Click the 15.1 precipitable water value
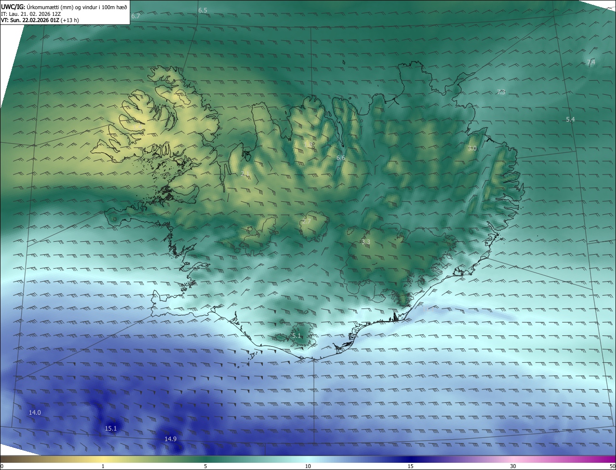Image resolution: width=616 pixels, height=470 pixels. (x=111, y=428)
